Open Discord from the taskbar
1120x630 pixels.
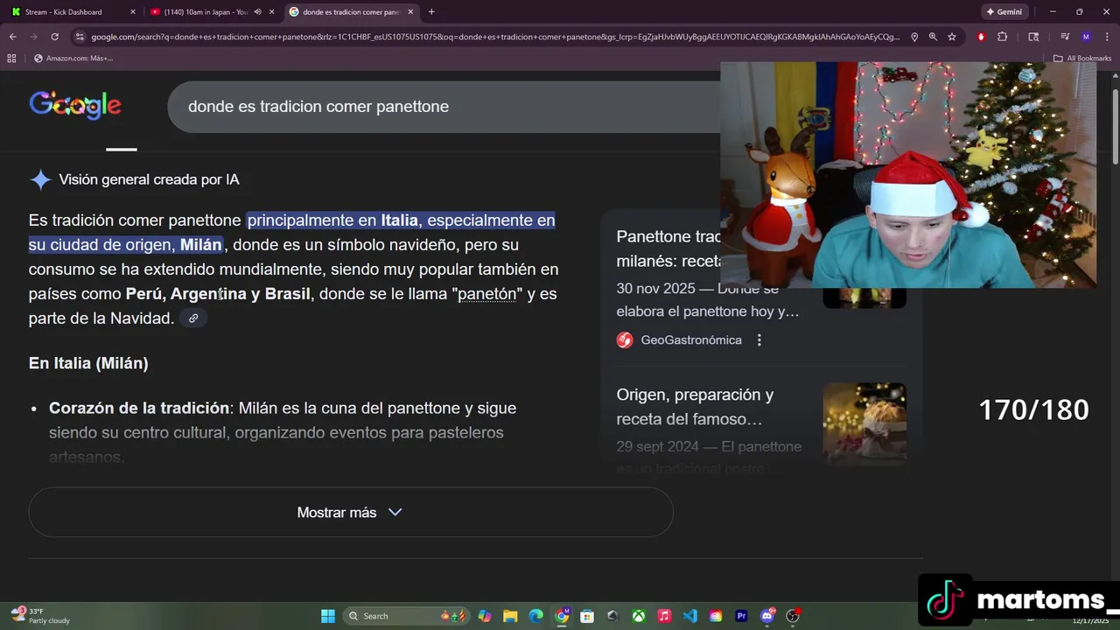(767, 616)
